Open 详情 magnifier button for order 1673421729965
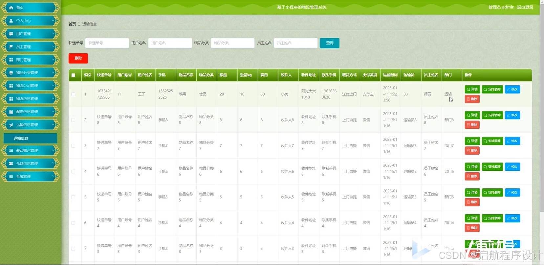This screenshot has height=265, width=544. coord(472,89)
